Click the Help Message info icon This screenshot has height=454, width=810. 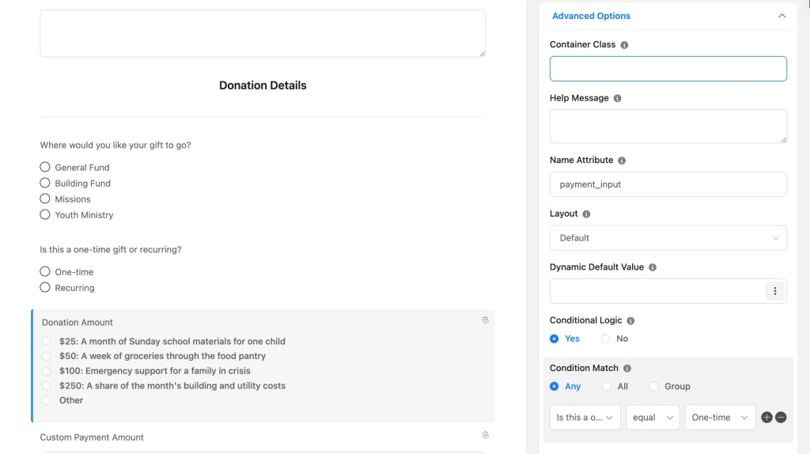tap(617, 98)
